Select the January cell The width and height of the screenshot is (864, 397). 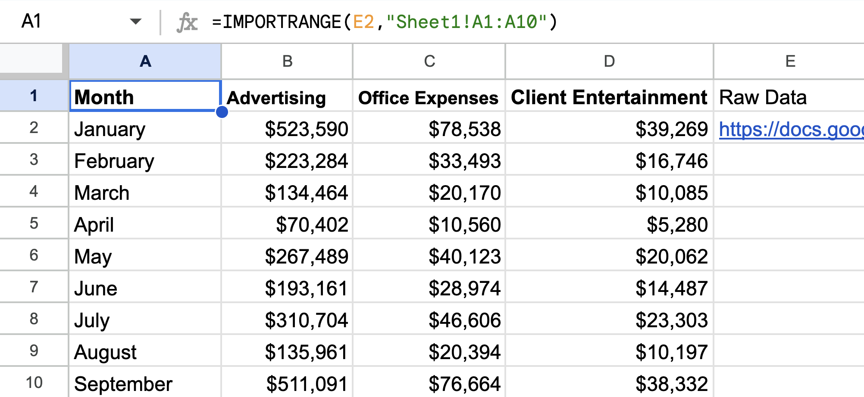coord(145,127)
